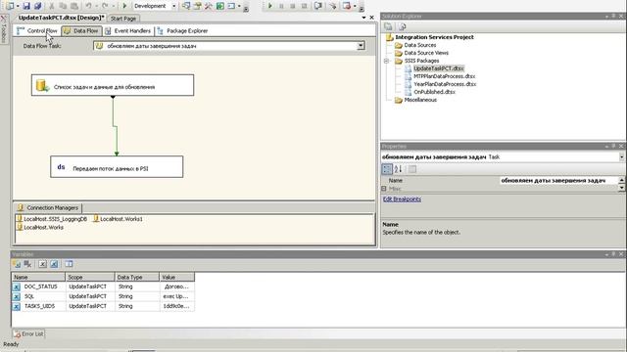
Task: Toggle Show System Variables icon in Variables panel
Action: (42, 264)
